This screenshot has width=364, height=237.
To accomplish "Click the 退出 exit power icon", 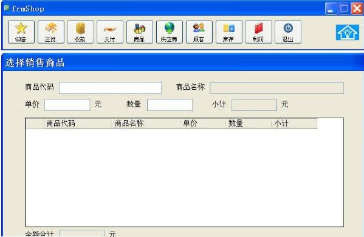I will [x=288, y=32].
